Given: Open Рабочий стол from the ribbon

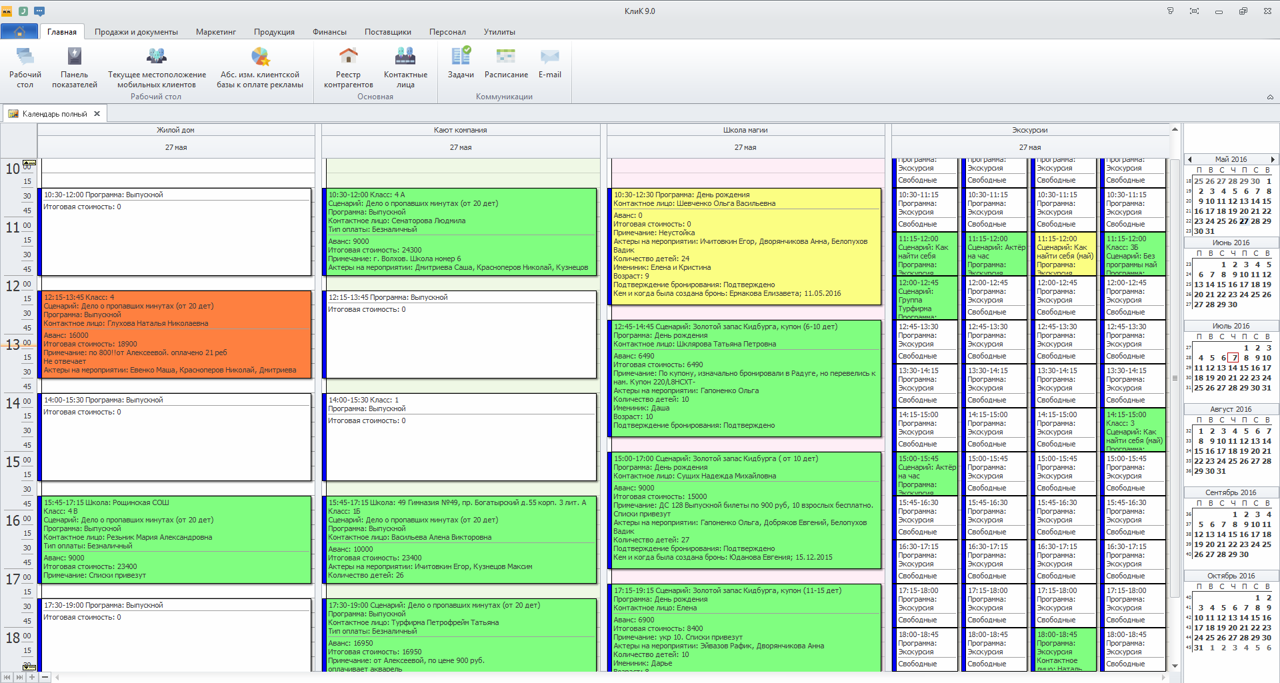Looking at the screenshot, I should coord(25,67).
